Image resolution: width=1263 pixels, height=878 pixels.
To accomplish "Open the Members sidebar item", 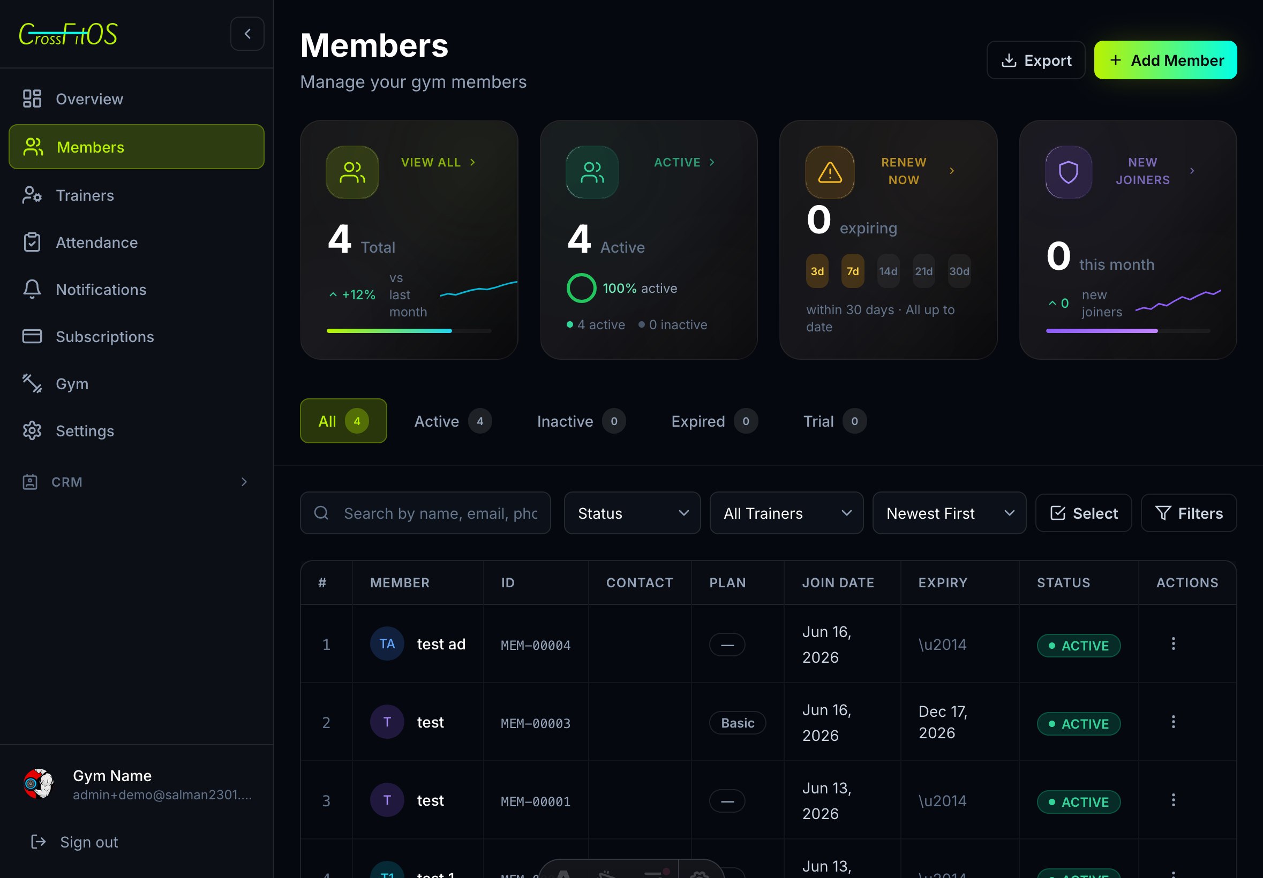I will (137, 147).
